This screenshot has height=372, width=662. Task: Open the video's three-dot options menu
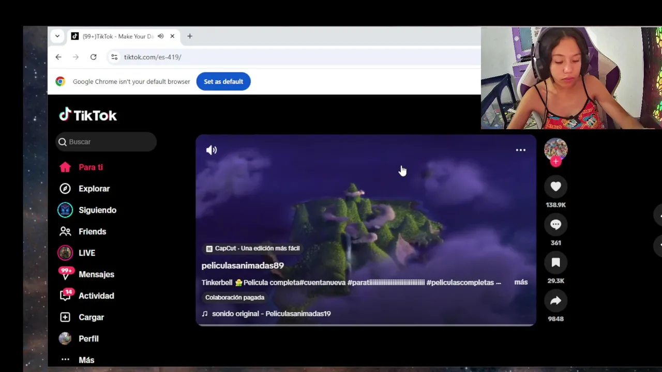pos(521,150)
